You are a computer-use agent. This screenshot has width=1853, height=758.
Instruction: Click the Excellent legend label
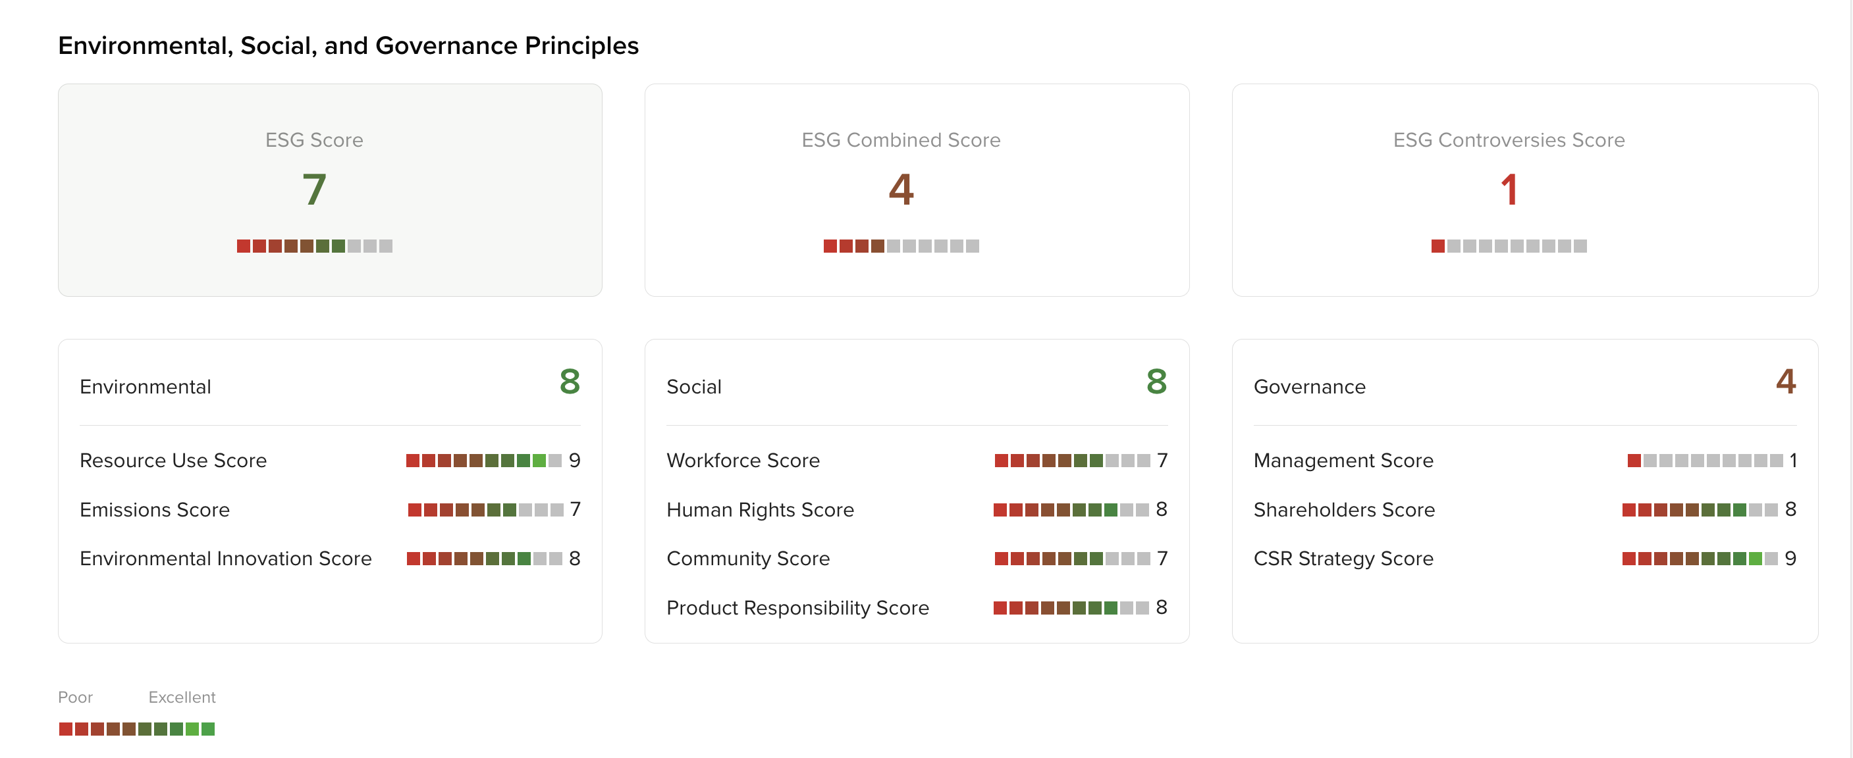pos(181,697)
